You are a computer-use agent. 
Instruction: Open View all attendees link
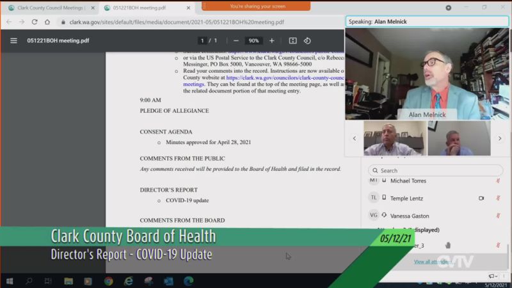click(433, 262)
